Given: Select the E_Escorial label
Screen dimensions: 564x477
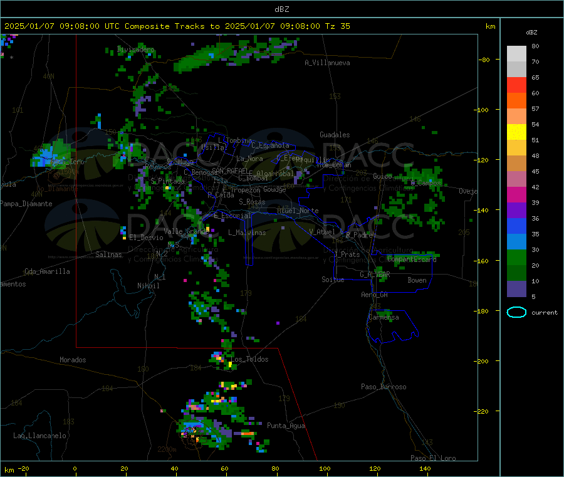Looking at the screenshot, I should point(232,216).
